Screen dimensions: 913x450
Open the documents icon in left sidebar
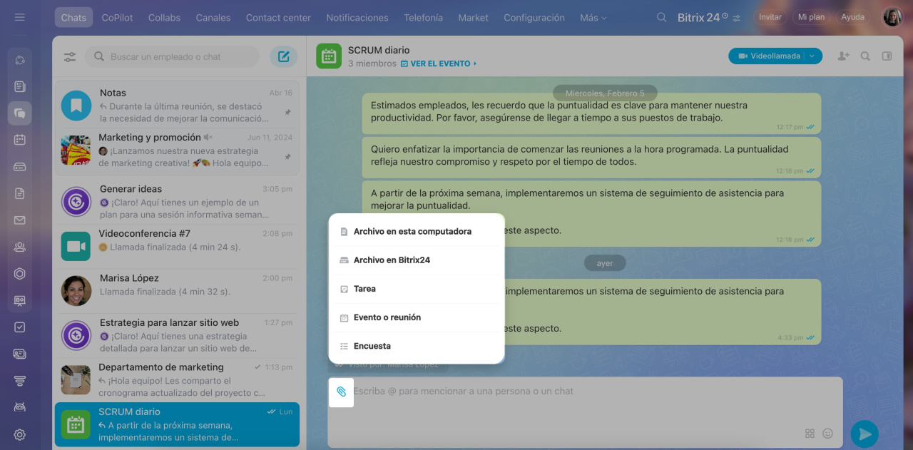coord(20,193)
